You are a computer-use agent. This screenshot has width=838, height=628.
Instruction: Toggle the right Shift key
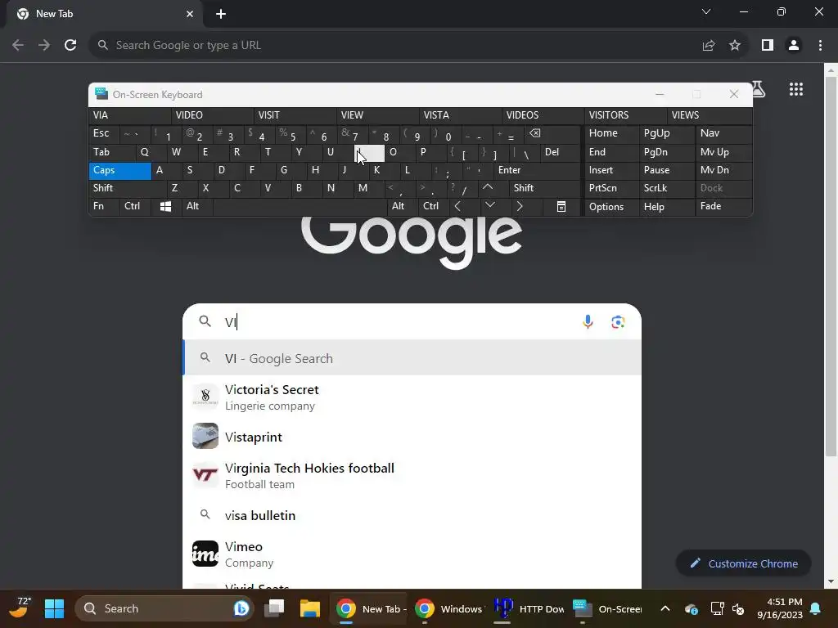click(544, 188)
